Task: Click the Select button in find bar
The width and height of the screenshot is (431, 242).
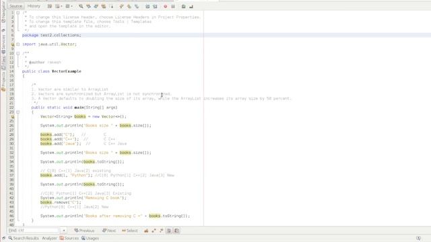Action: coord(130,231)
